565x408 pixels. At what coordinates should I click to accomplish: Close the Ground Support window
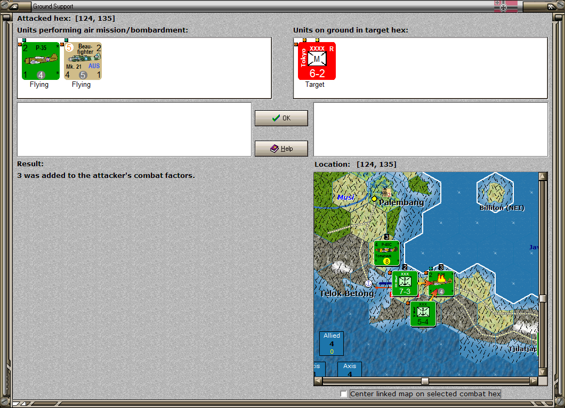coord(551,6)
